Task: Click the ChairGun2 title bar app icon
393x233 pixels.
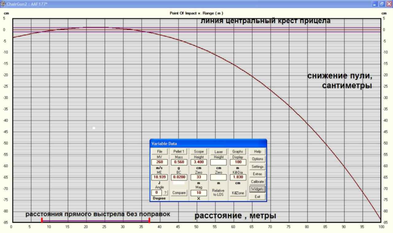Action: click(3, 4)
